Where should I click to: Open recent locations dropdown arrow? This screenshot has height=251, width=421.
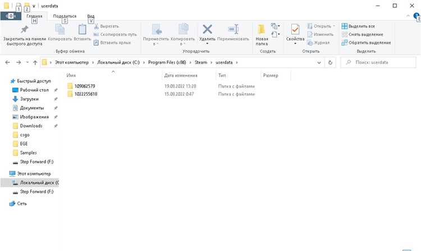[x=27, y=62]
